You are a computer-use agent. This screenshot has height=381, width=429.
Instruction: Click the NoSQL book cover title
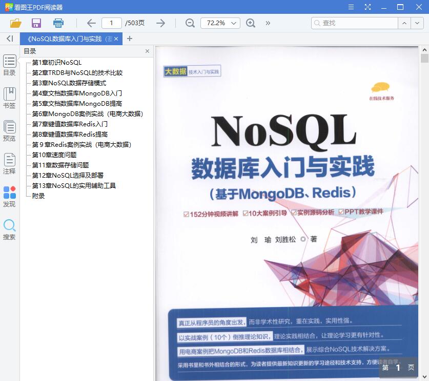(x=283, y=133)
